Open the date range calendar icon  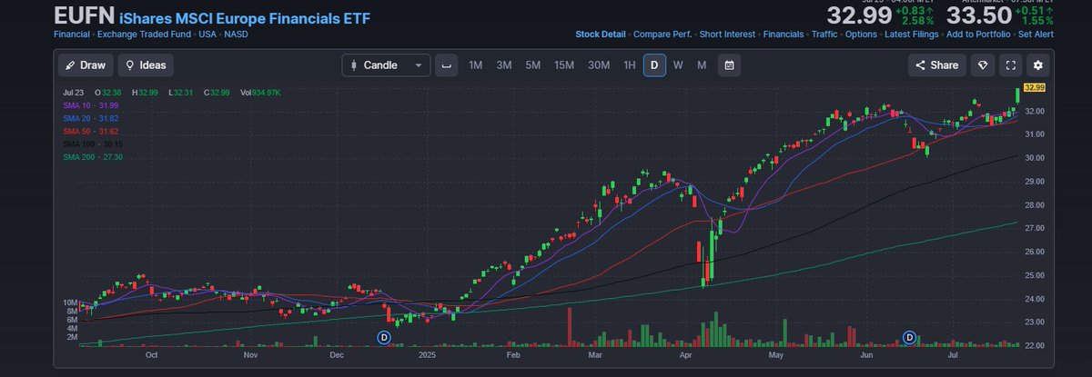pos(729,65)
